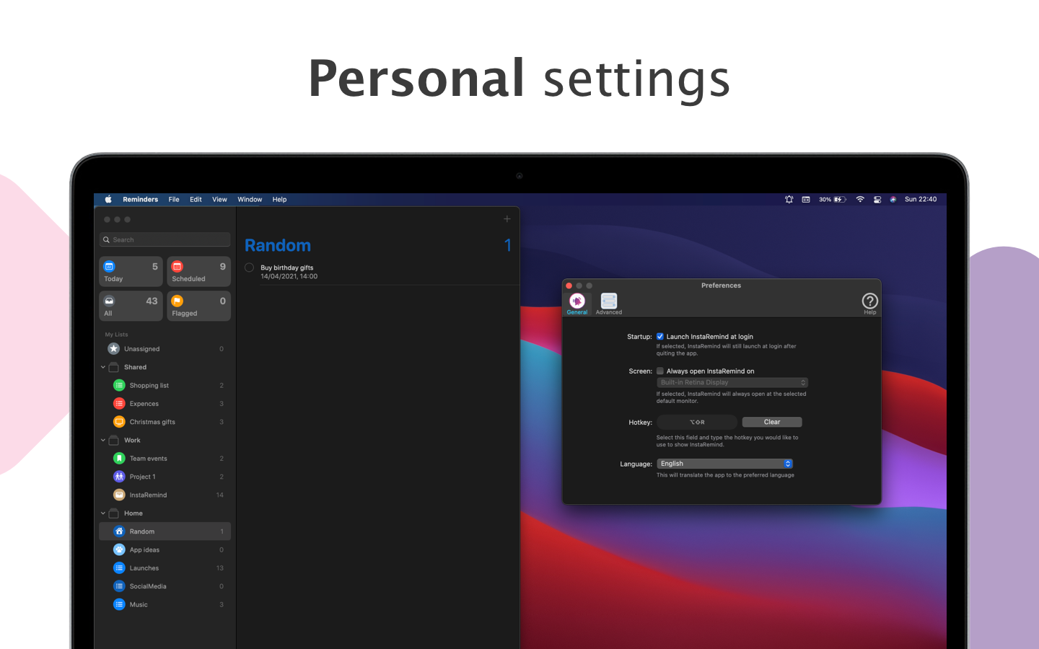Viewport: 1039px width, 649px height.
Task: Select the InstaRemind list icon
Action: 119,495
